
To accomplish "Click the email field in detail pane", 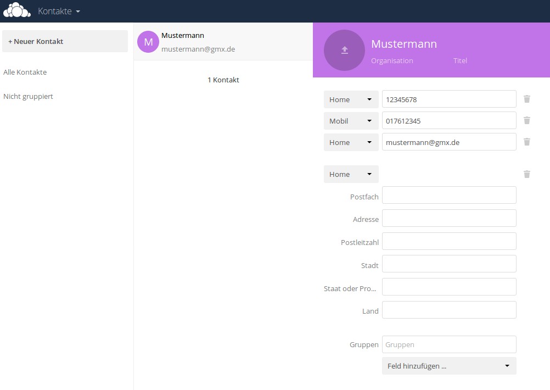I will (449, 142).
